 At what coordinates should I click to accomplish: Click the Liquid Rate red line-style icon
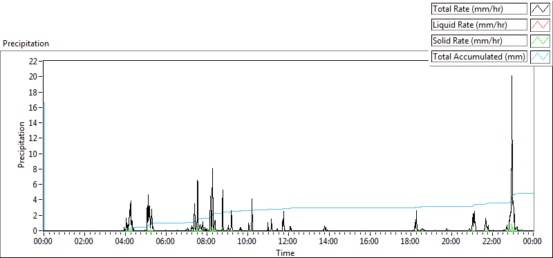540,25
